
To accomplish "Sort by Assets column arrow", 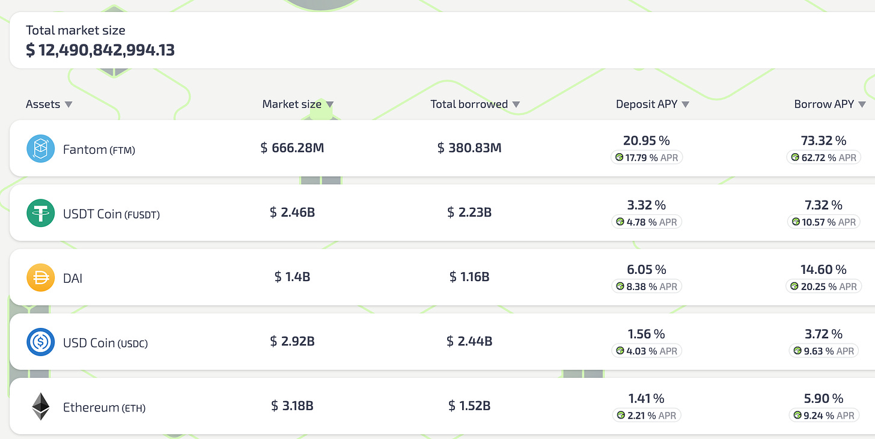I will click(x=69, y=104).
